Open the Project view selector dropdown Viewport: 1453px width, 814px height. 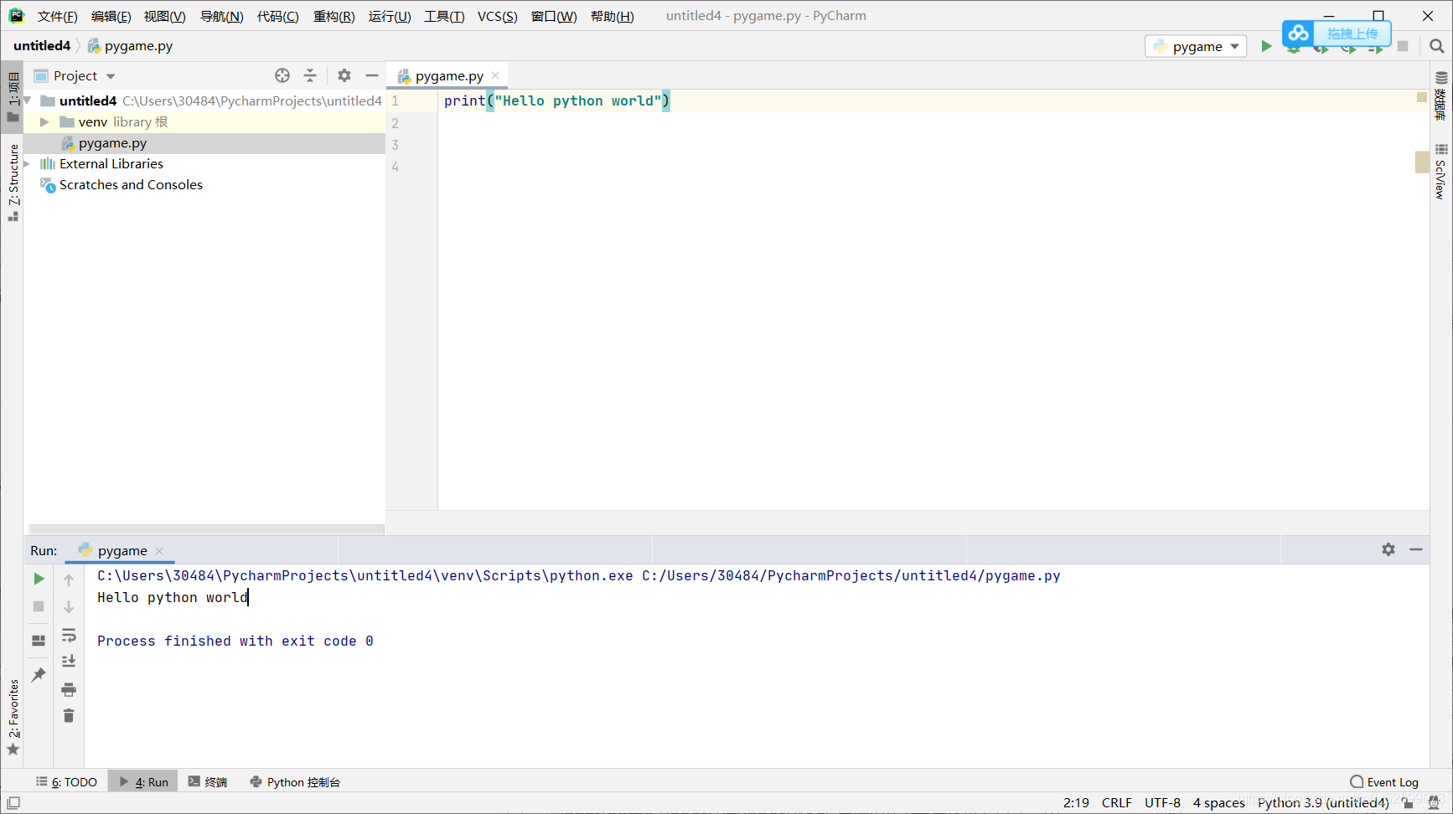(x=75, y=75)
